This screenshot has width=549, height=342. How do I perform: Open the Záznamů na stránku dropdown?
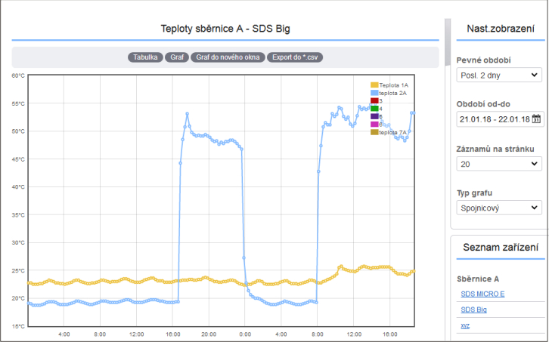click(499, 163)
